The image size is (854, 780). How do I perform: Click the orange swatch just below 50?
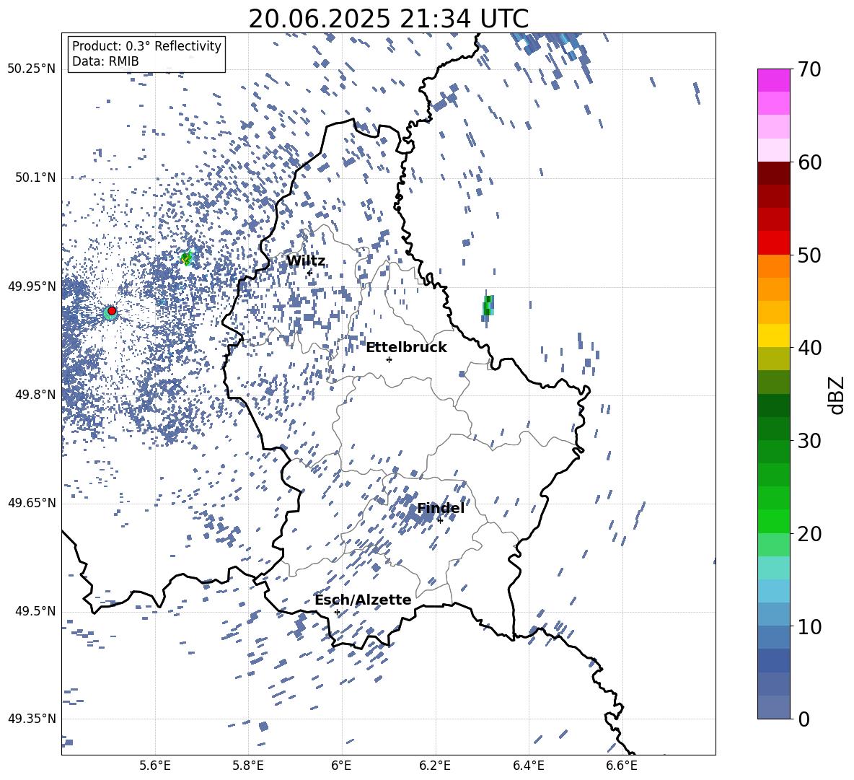(773, 266)
